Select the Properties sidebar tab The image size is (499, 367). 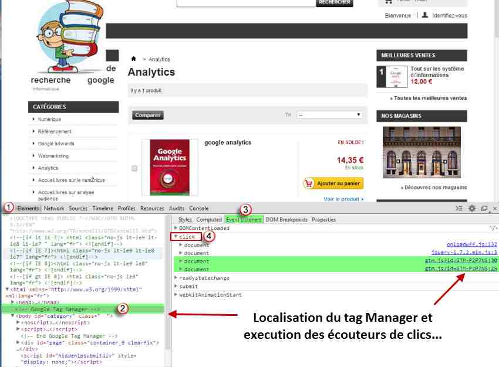click(323, 220)
